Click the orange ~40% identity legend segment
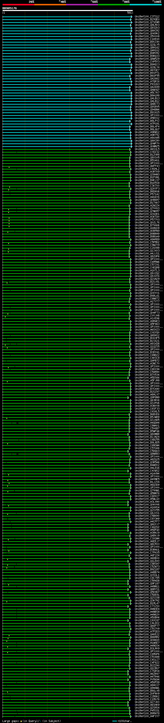The width and height of the screenshot is (164, 723). 50,5
